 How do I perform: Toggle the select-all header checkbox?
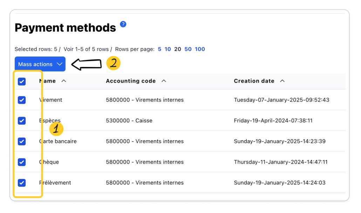click(x=22, y=82)
